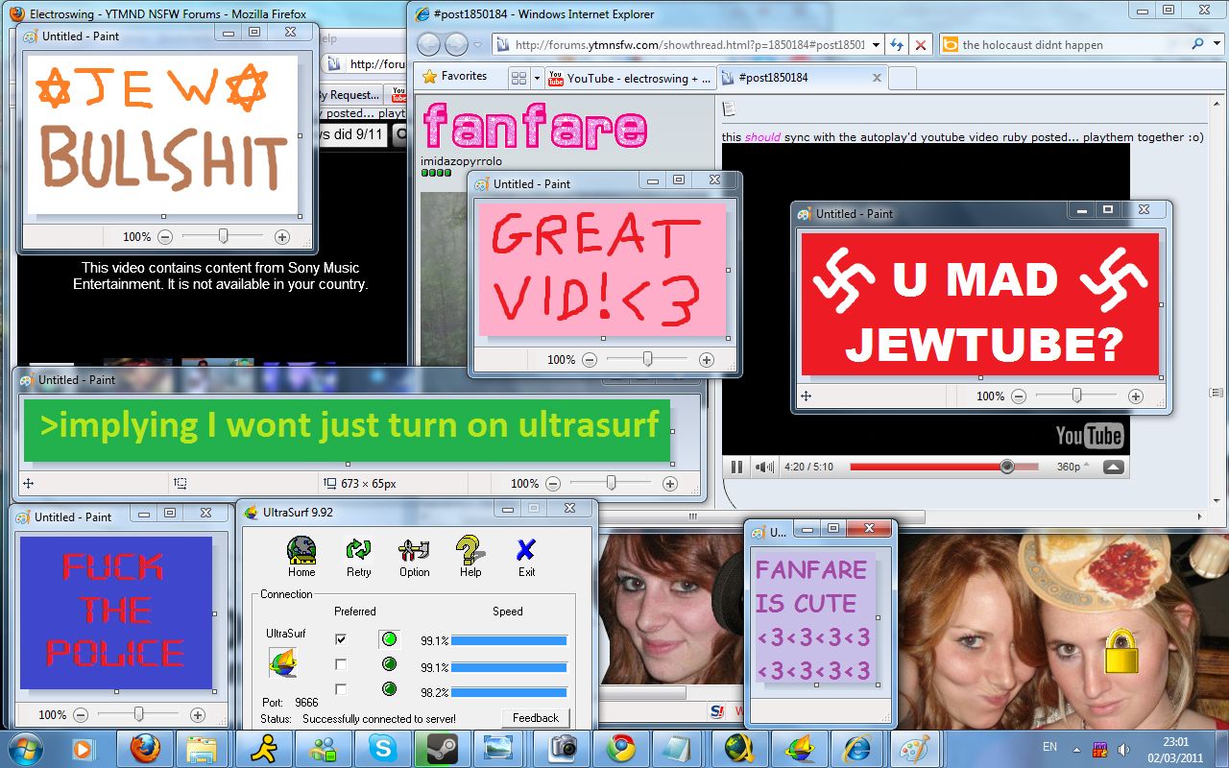Click the UltraSurf Home icon
This screenshot has width=1229, height=768.
301,550
